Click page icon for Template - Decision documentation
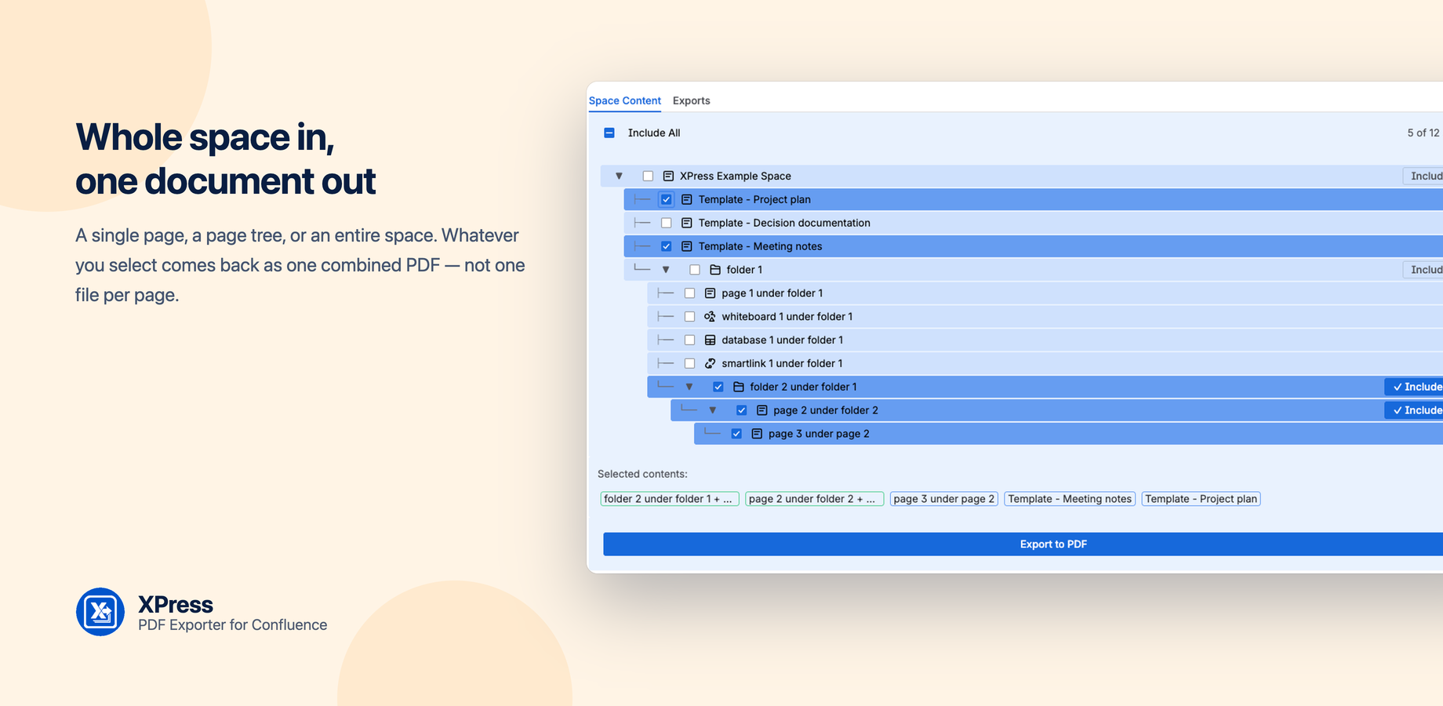This screenshot has width=1443, height=706. pyautogui.click(x=687, y=223)
